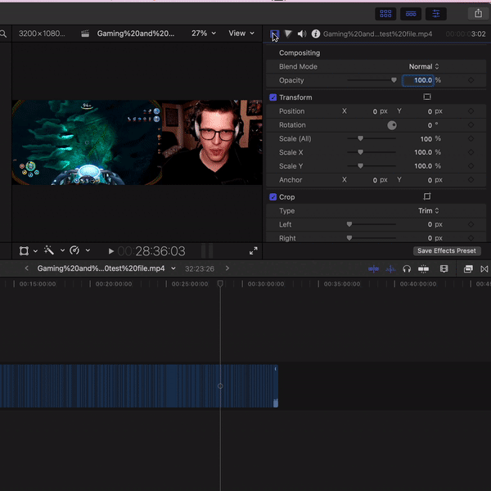Open the Blend Mode Normal dropdown
The image size is (491, 491).
pos(424,66)
